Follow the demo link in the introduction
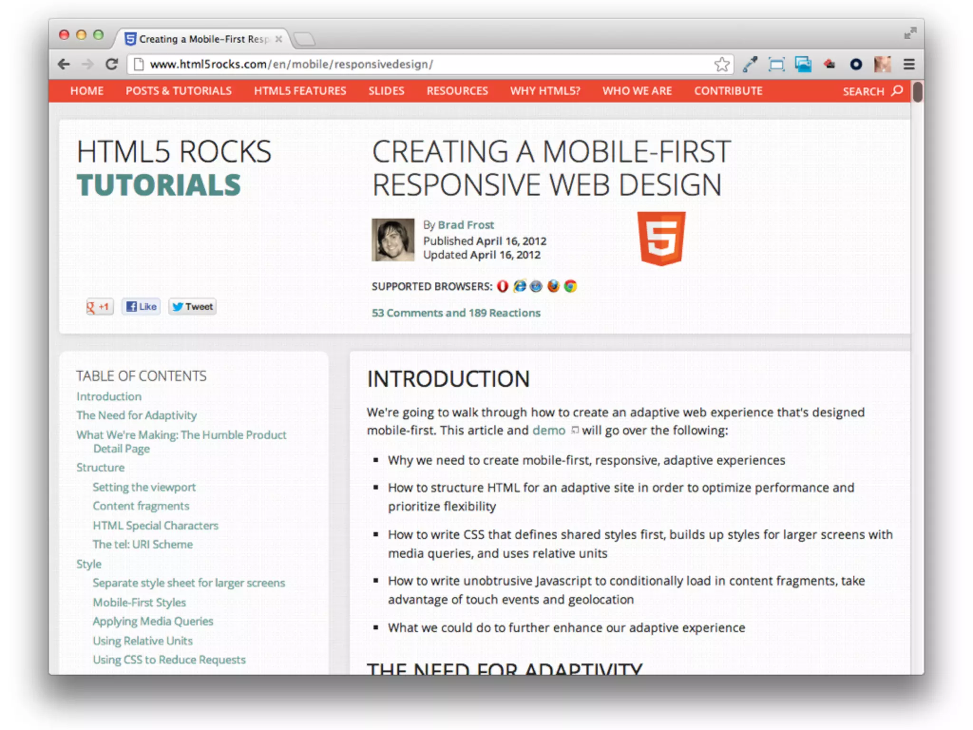 tap(549, 430)
